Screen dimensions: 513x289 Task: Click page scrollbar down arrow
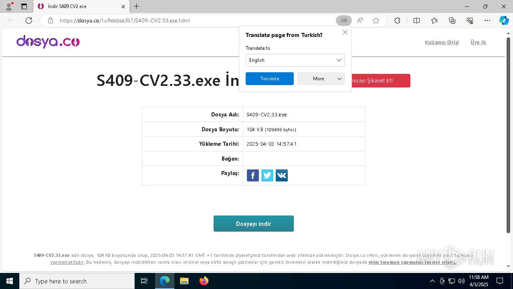509,266
